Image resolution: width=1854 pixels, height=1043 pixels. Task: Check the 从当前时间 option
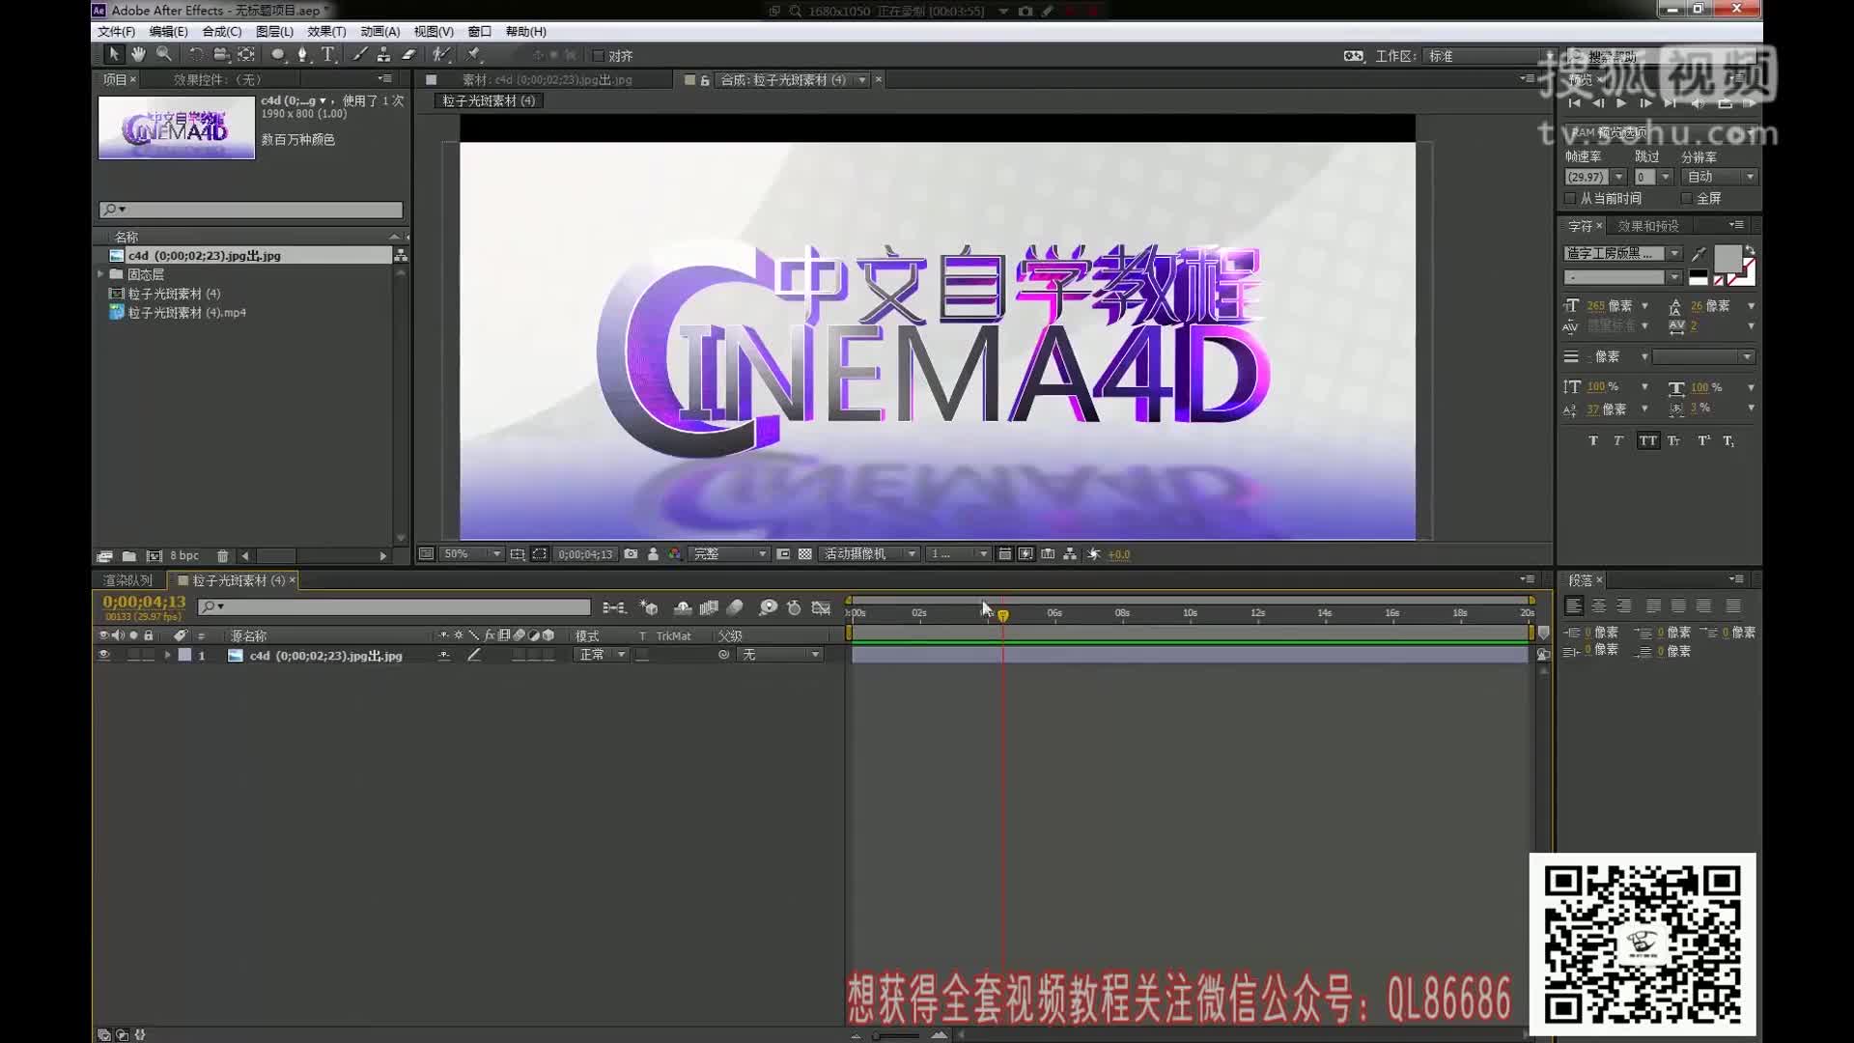point(1570,198)
